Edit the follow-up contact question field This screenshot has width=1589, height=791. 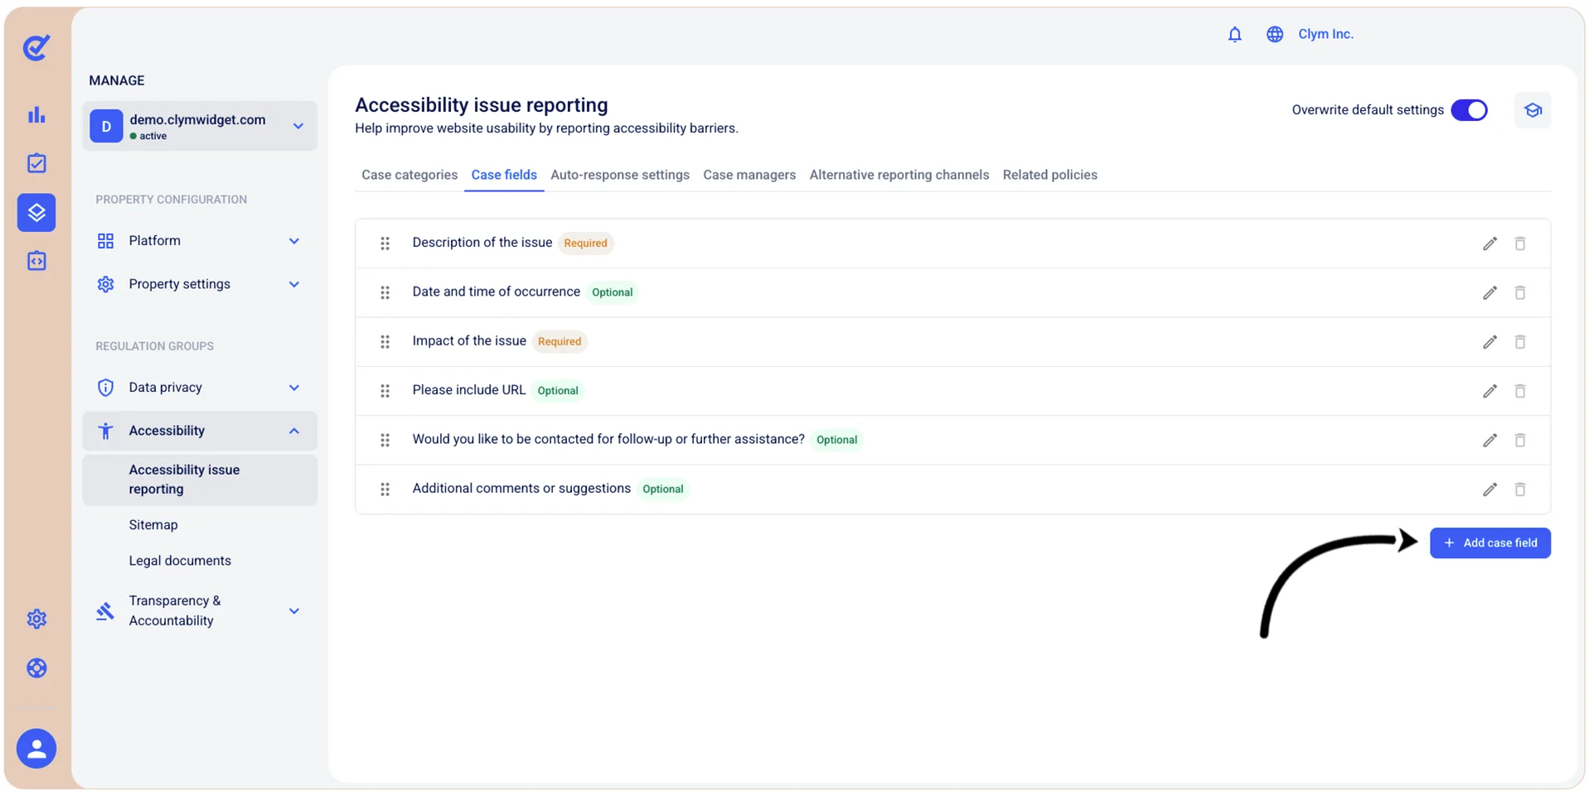click(x=1490, y=440)
